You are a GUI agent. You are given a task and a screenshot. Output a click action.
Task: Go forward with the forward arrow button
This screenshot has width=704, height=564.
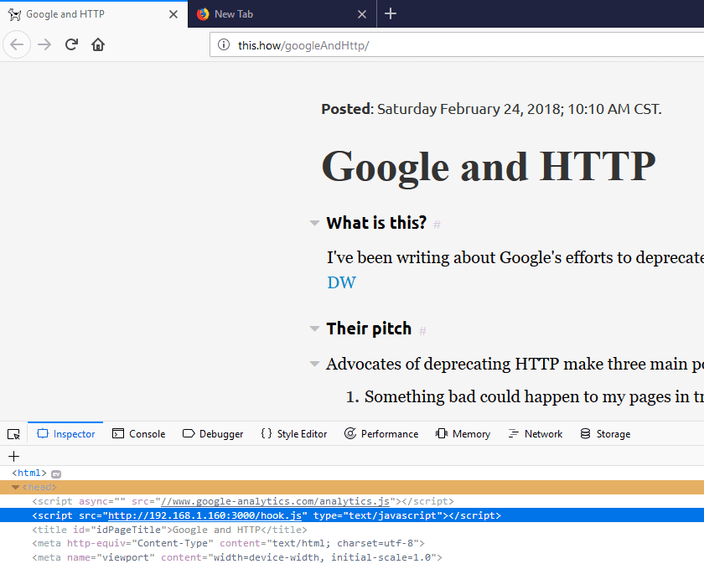point(44,44)
